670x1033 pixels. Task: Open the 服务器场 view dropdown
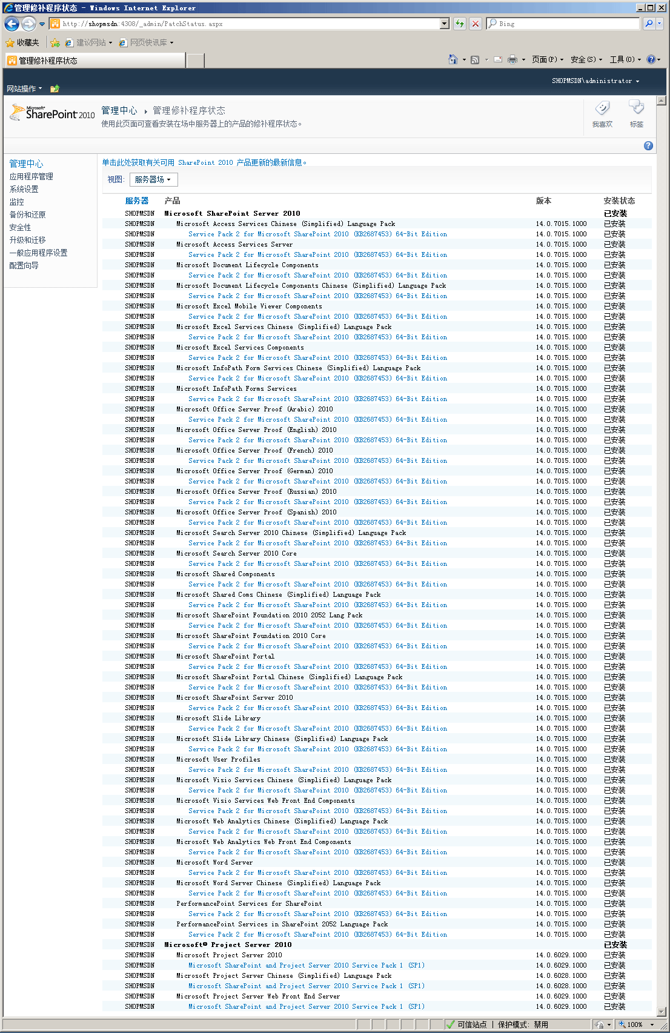click(x=153, y=179)
